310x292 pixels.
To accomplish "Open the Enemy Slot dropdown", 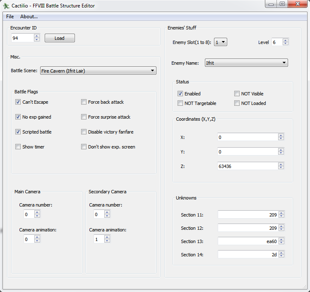I will tap(221, 42).
